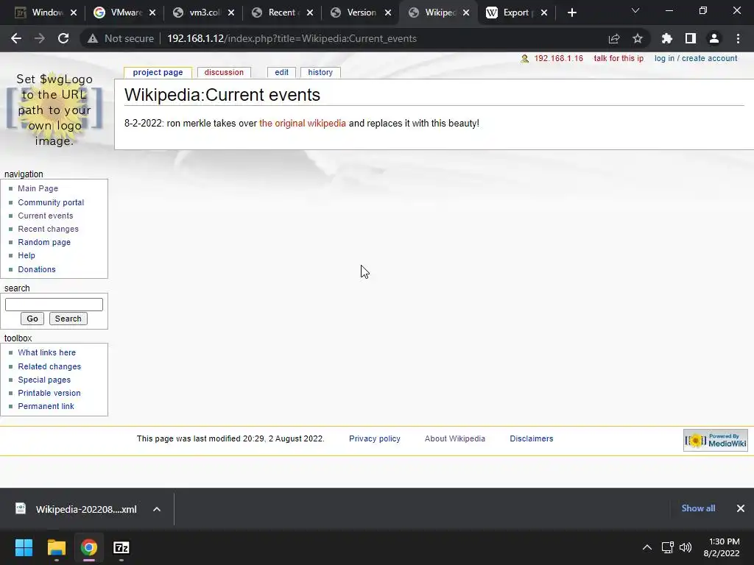Open Related changes in toolbox

coord(49,366)
